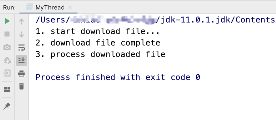
Task: Clear all console output with trash icon
Action: coord(21,86)
